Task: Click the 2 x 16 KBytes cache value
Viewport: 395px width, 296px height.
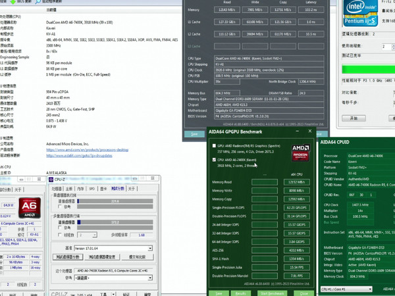Action: [16, 257]
